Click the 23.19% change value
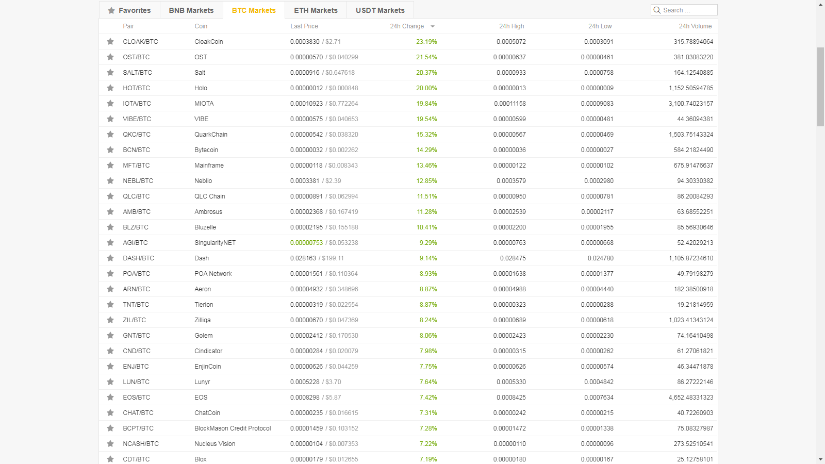The image size is (825, 464). [426, 42]
